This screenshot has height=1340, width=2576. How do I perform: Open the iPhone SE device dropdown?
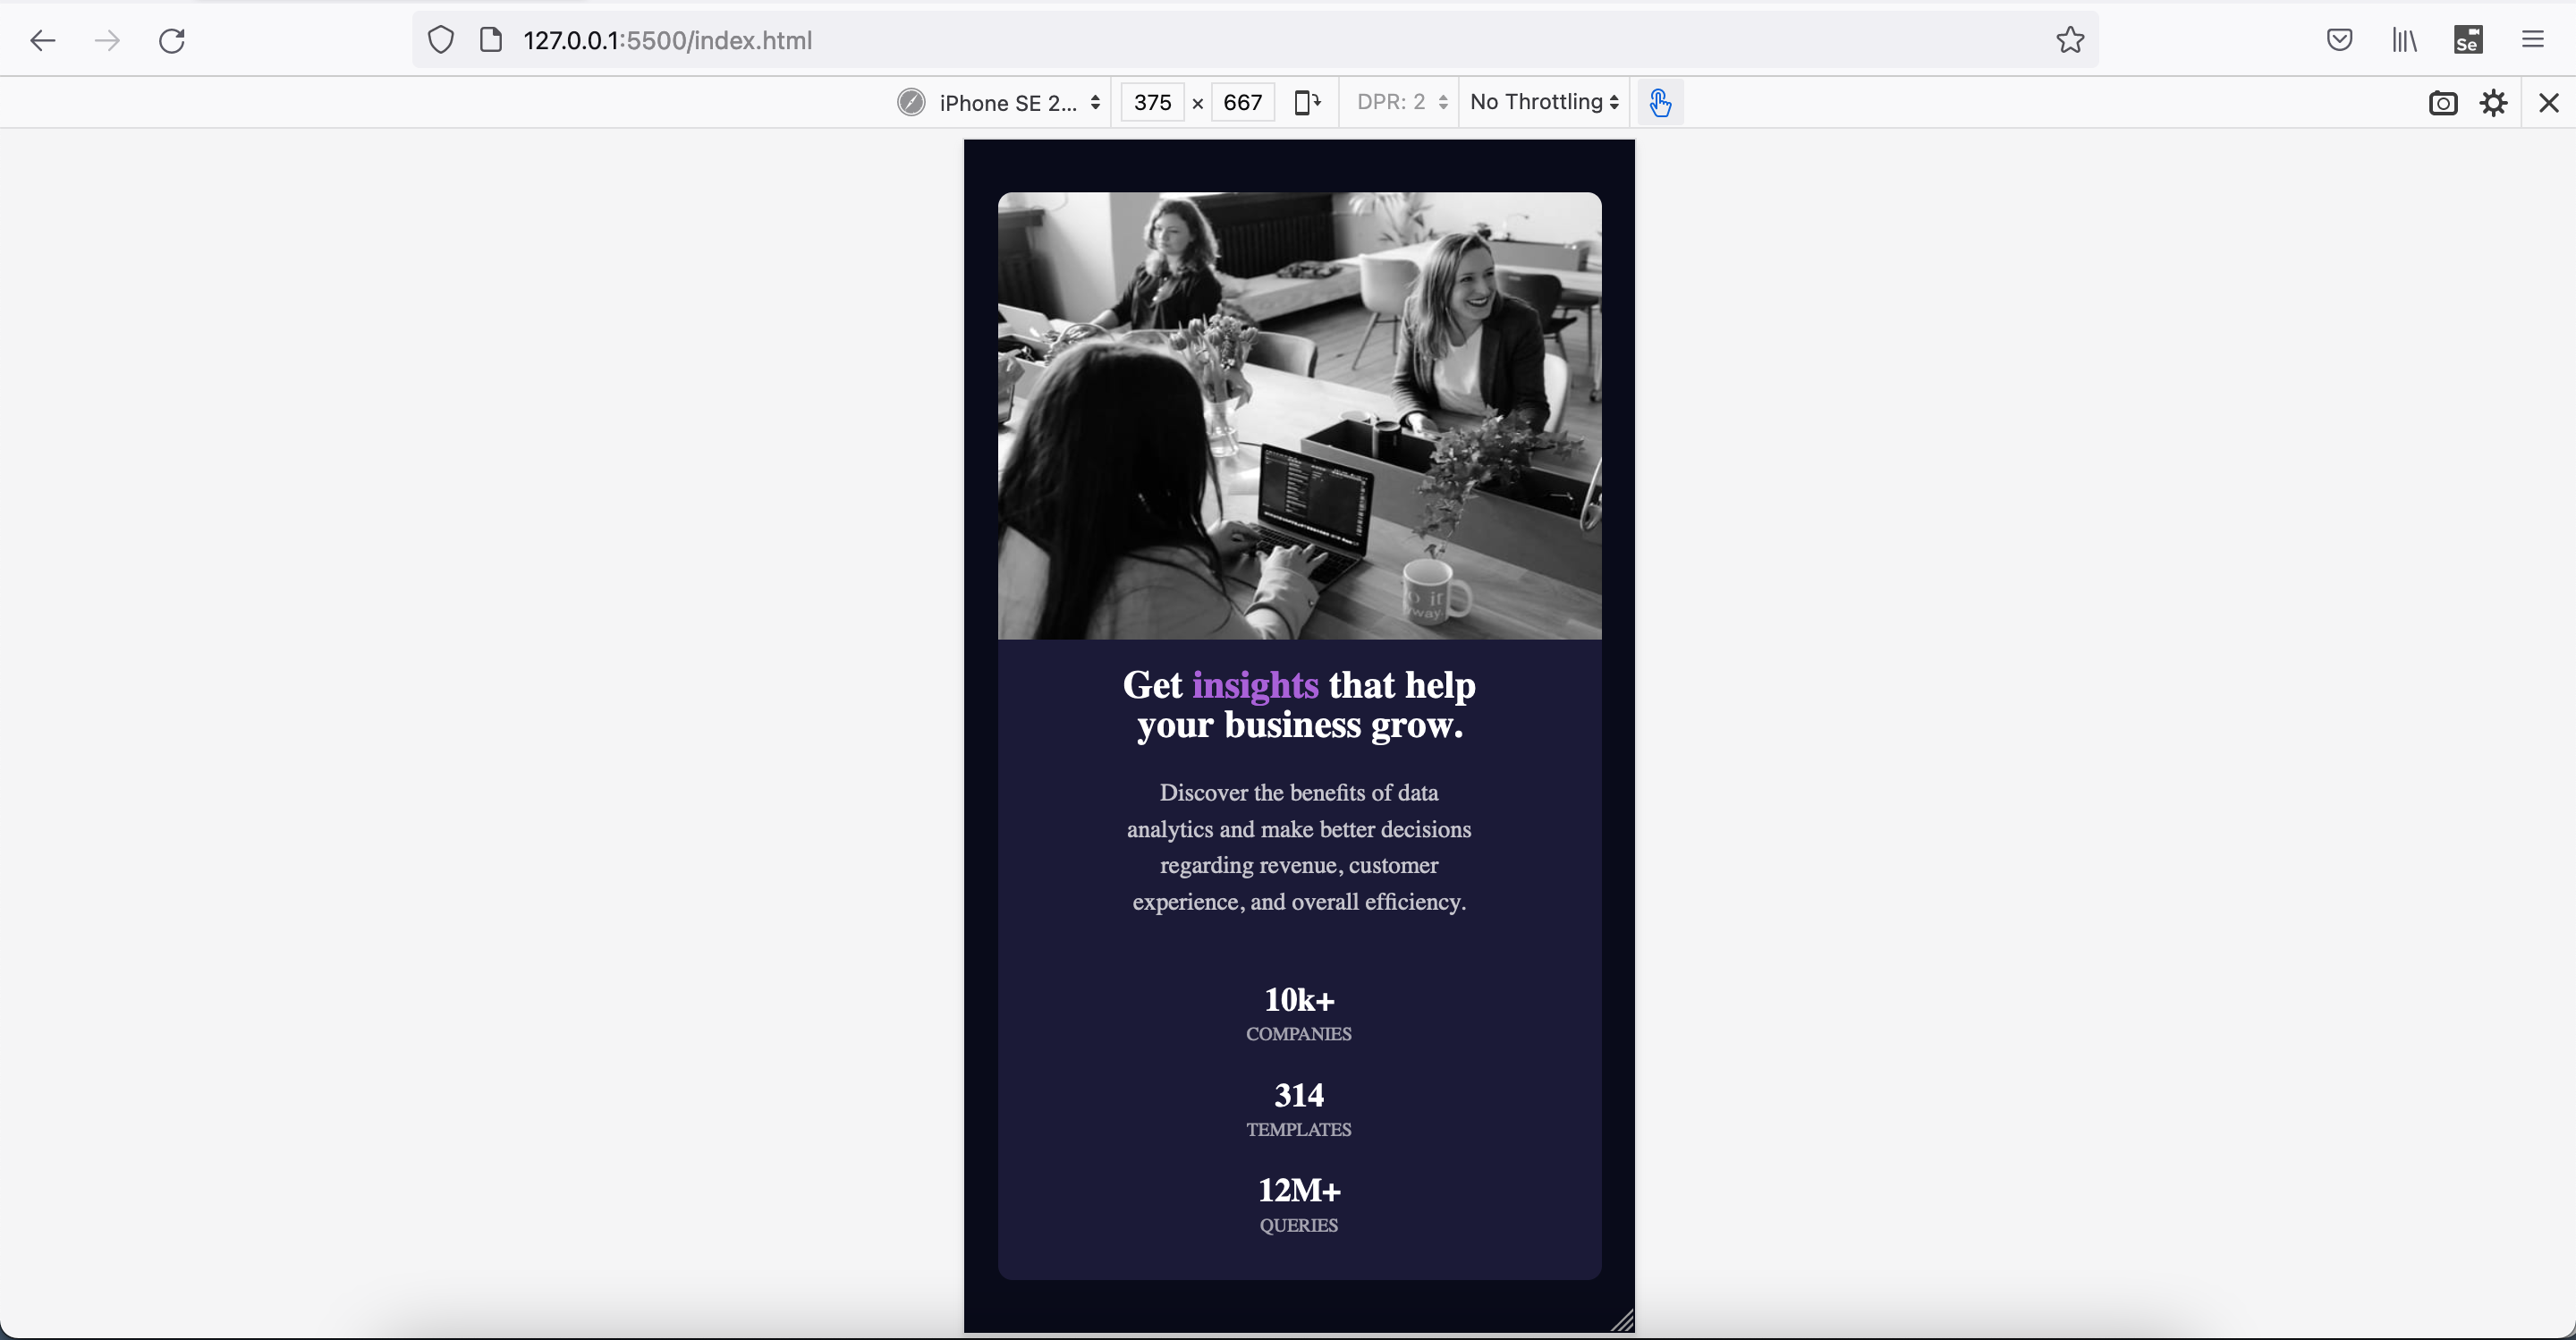click(1002, 102)
